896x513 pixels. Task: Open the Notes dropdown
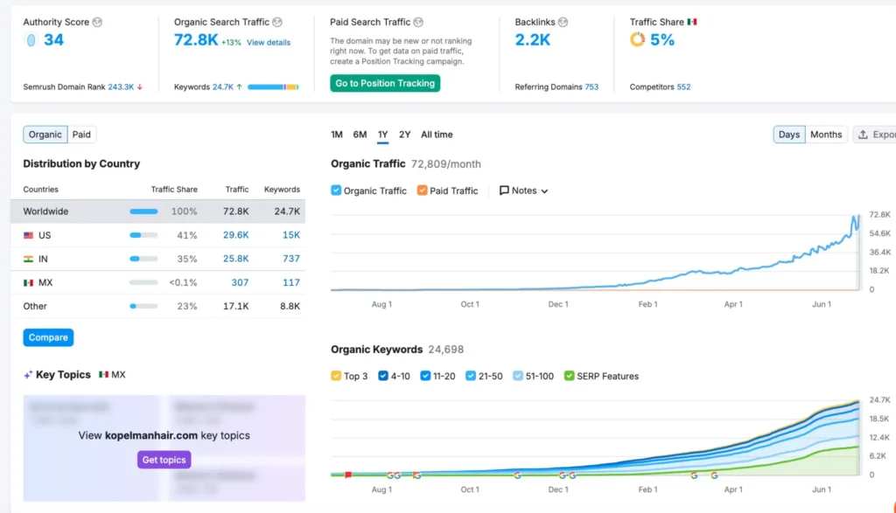(523, 191)
